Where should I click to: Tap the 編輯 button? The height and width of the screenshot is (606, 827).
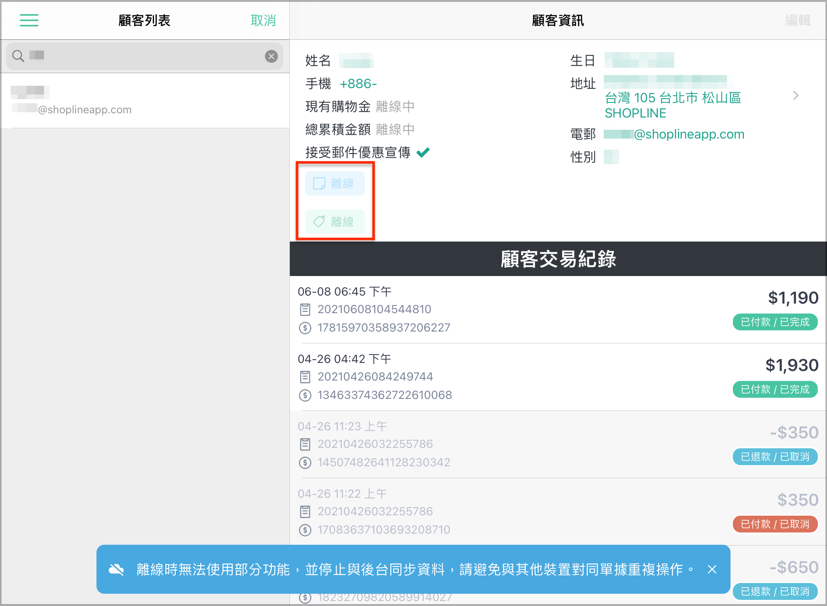click(798, 20)
